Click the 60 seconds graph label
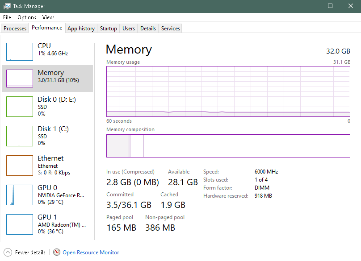 point(119,121)
